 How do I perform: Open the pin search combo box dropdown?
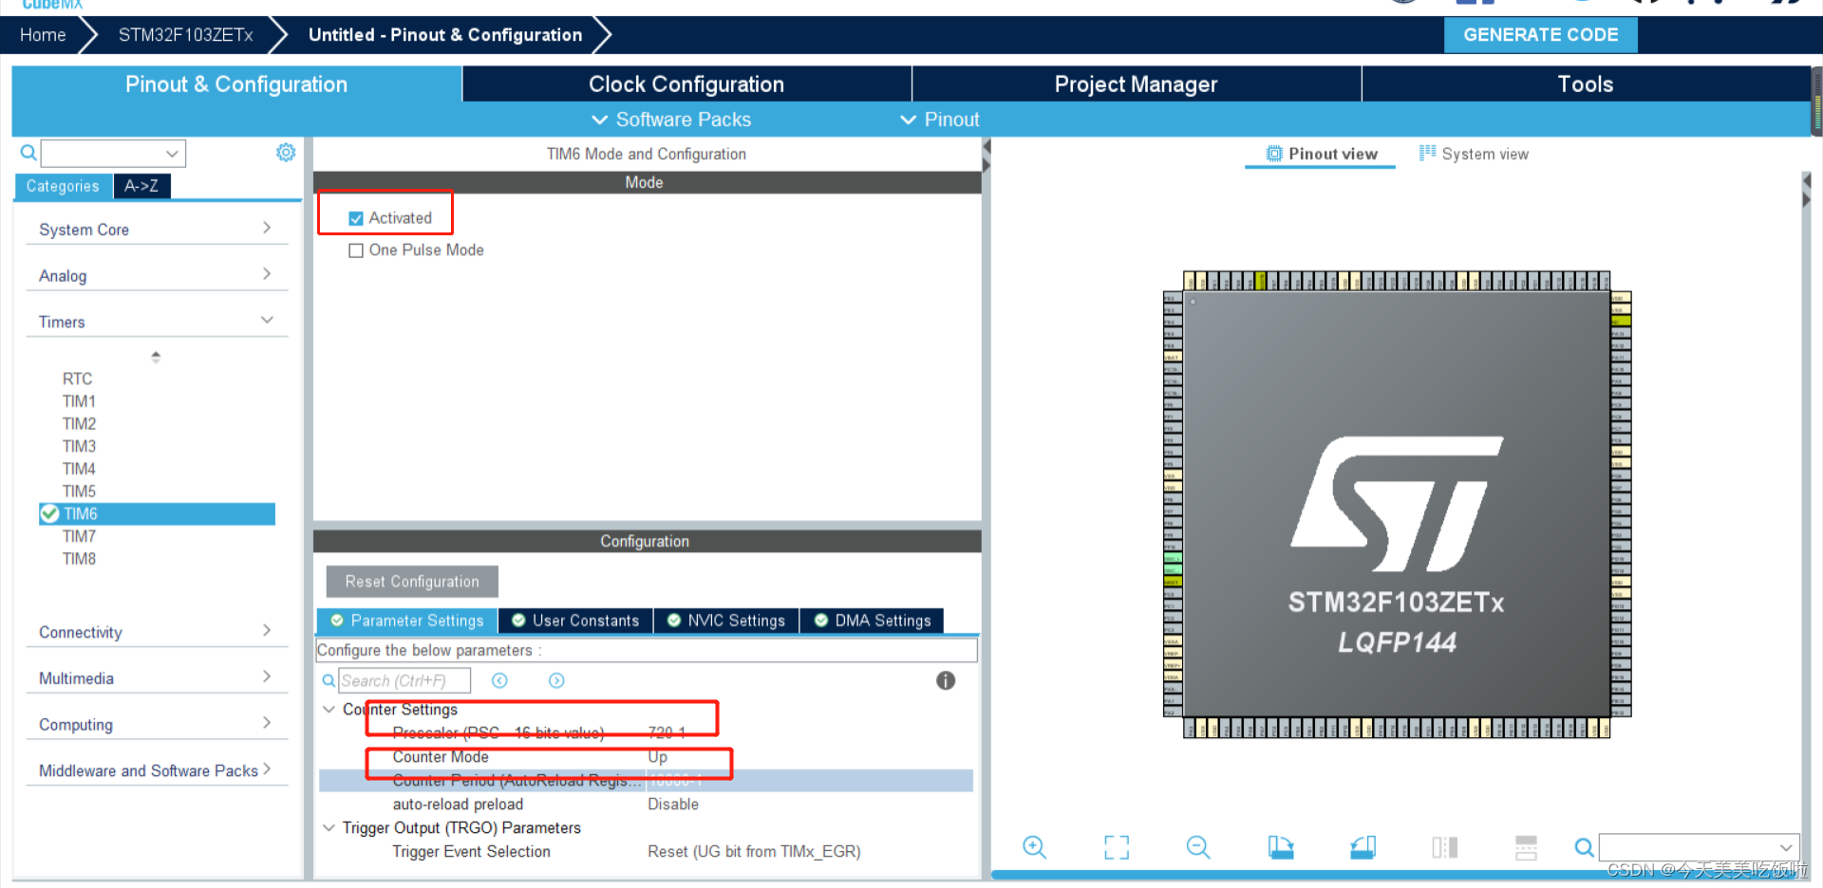click(1786, 847)
